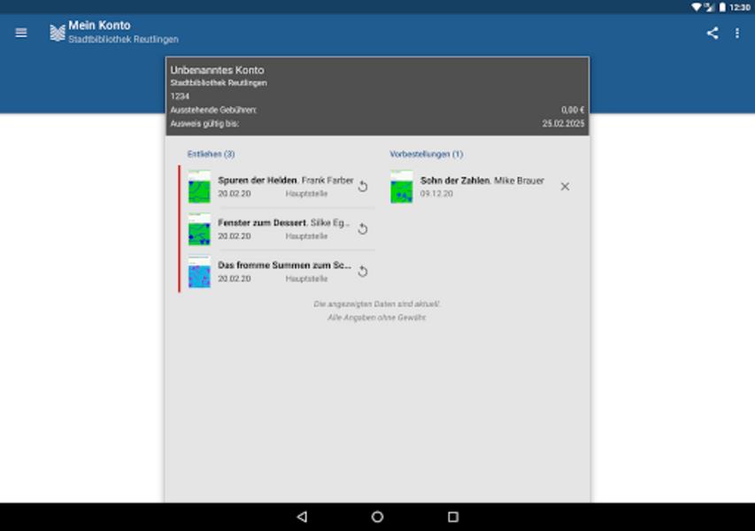Open the hamburger navigation menu
755x531 pixels.
(21, 33)
